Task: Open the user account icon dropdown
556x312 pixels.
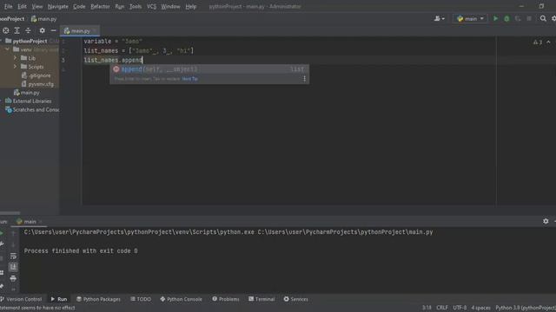Action: tap(440, 18)
